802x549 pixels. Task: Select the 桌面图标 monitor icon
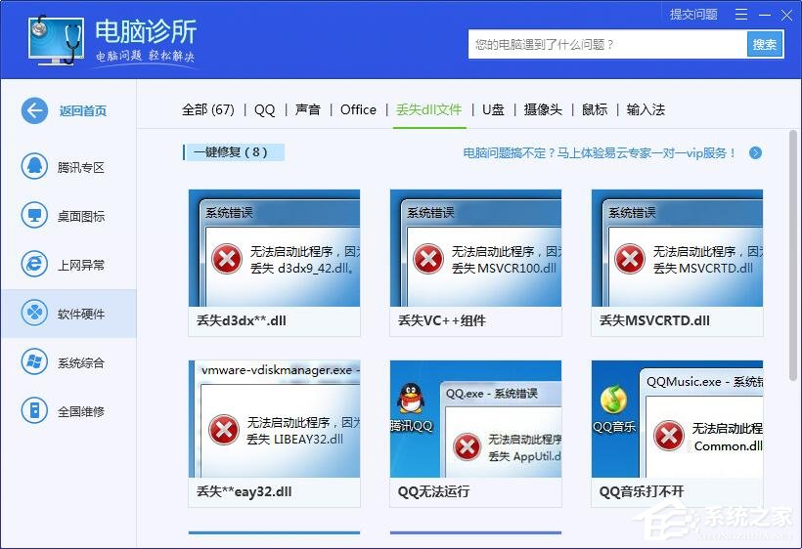pyautogui.click(x=34, y=216)
